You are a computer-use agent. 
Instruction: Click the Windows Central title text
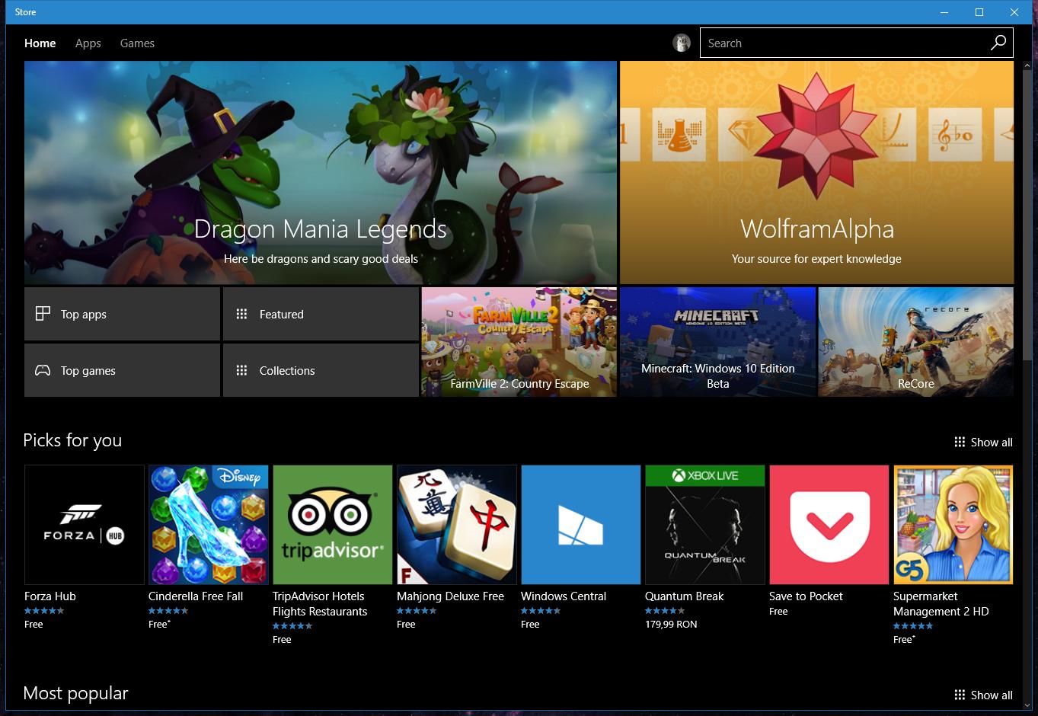(564, 596)
